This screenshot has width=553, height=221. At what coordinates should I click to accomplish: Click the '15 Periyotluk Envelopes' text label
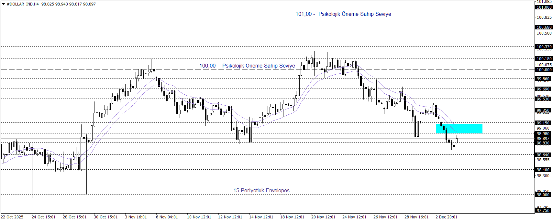tap(261, 190)
